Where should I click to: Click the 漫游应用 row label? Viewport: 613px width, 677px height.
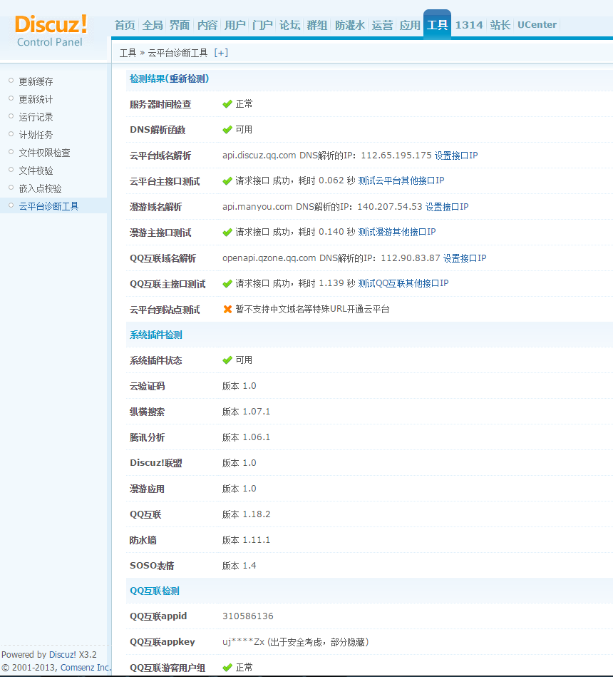pyautogui.click(x=147, y=489)
